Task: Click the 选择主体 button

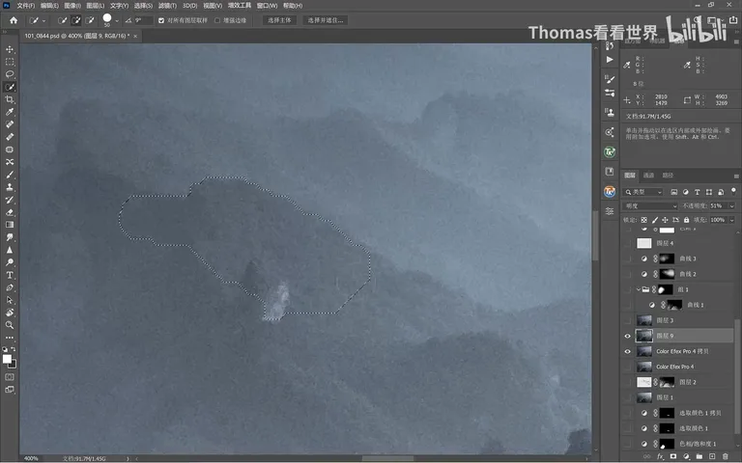Action: pos(279,20)
